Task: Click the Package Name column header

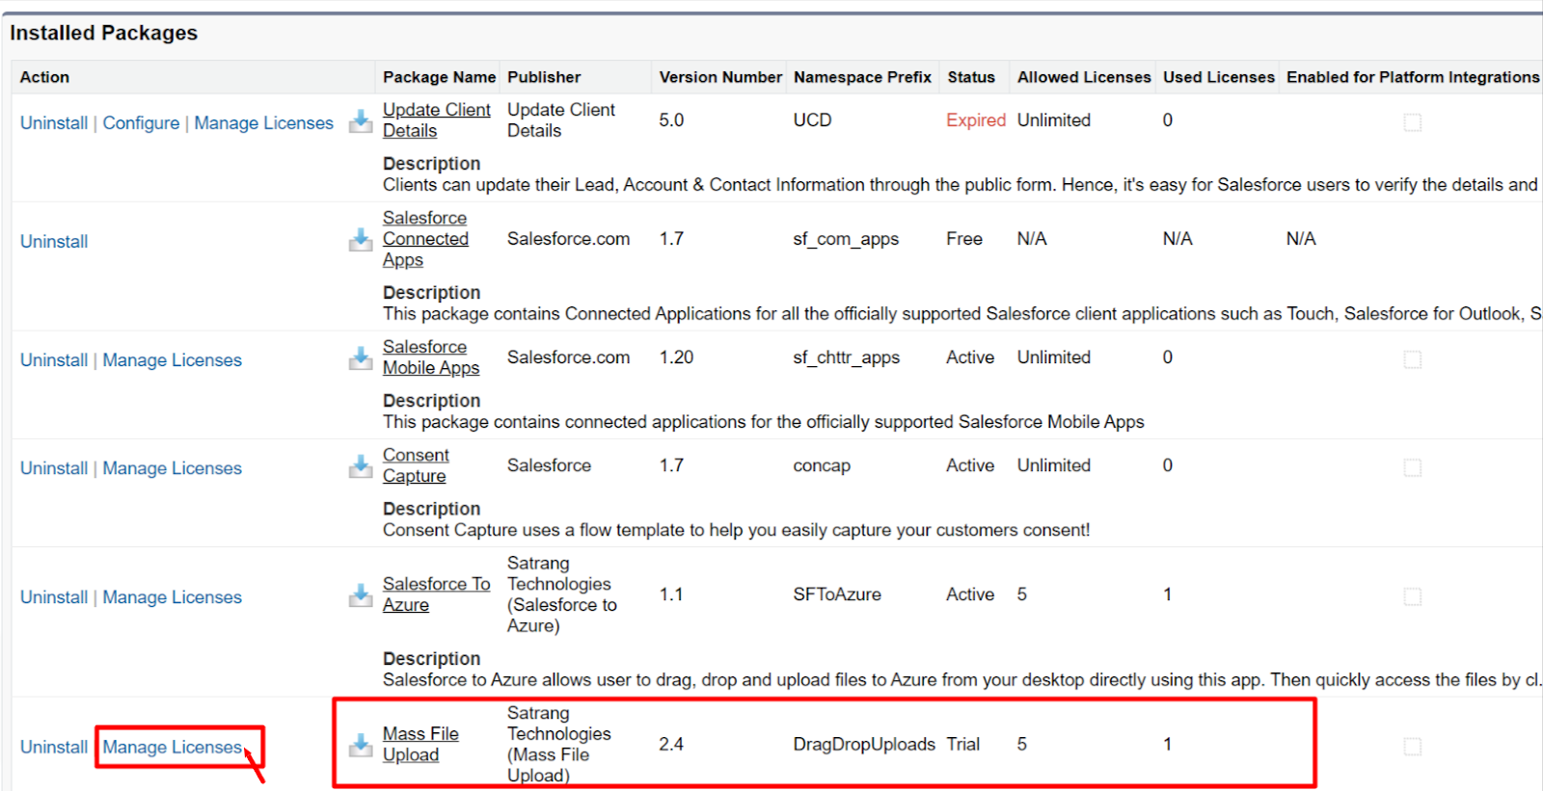Action: (x=439, y=77)
